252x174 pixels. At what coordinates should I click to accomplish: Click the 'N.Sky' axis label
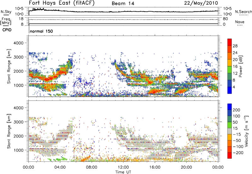(x=6, y=12)
